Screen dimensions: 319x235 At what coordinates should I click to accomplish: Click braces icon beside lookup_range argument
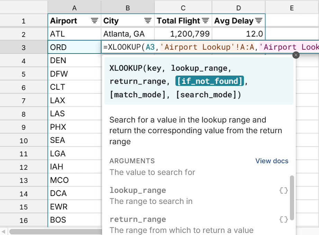tap(283, 190)
